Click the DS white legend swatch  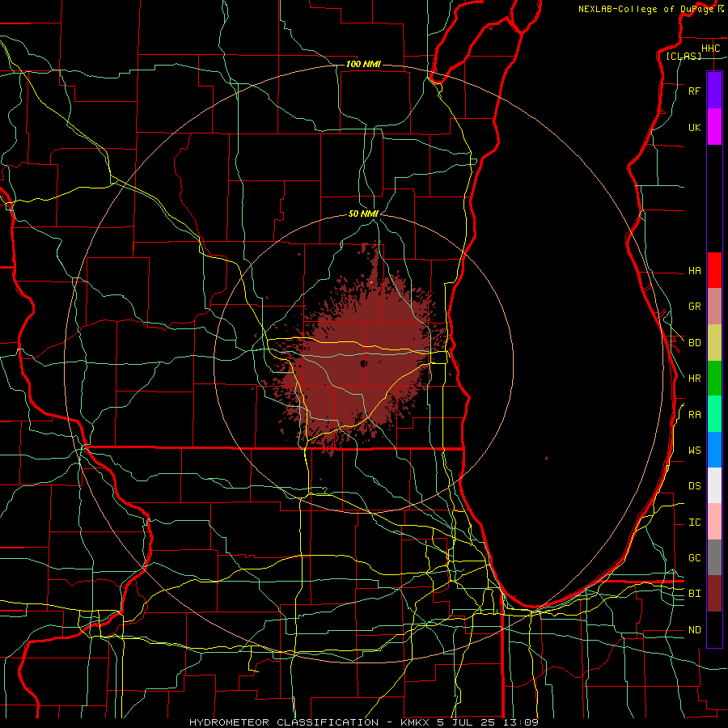point(714,485)
